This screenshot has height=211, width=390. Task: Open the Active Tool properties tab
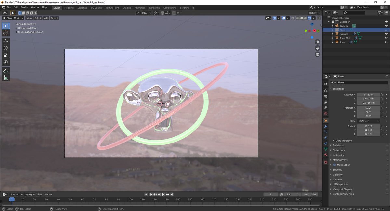[326, 83]
